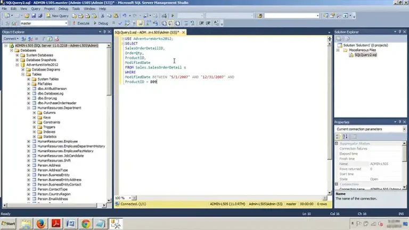The height and width of the screenshot is (230, 409).
Task: Click the Windows Start button
Action: tap(9, 224)
